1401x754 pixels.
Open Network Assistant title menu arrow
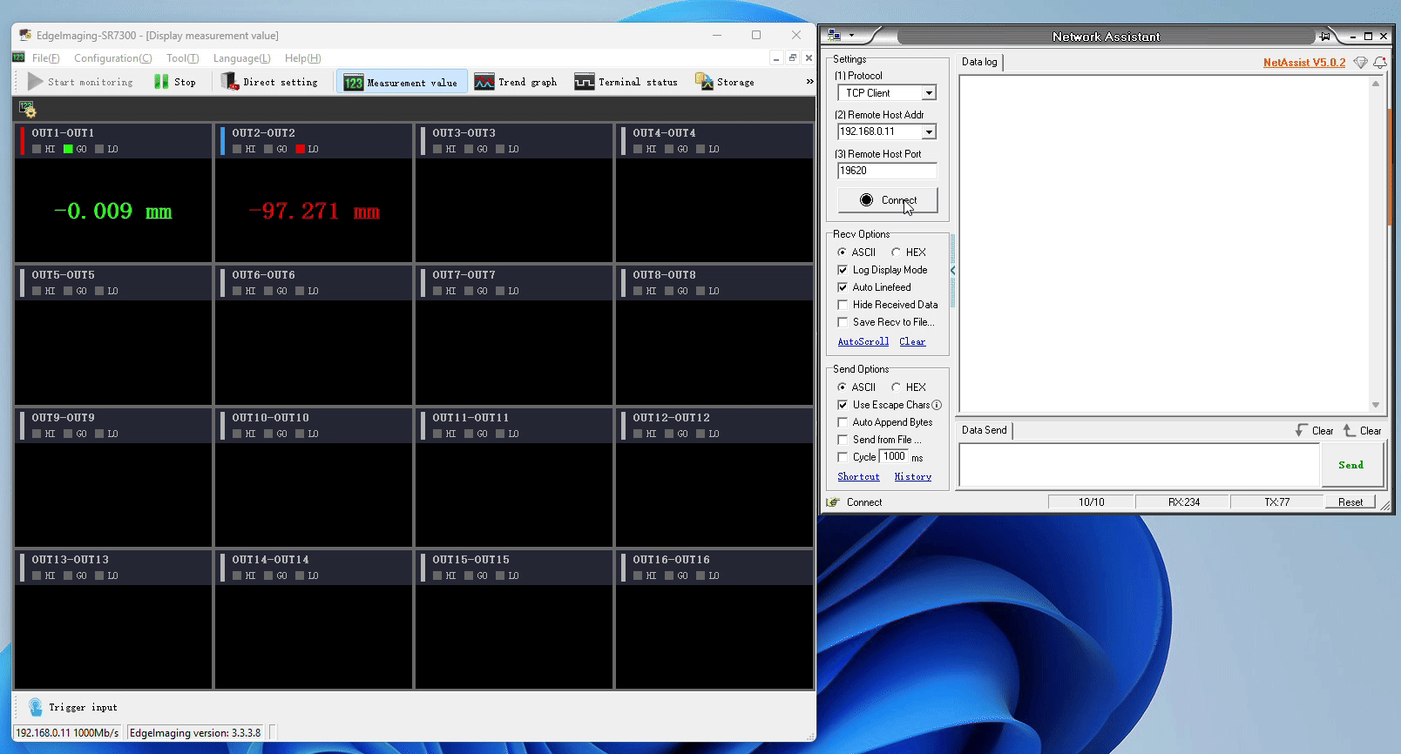pos(851,37)
